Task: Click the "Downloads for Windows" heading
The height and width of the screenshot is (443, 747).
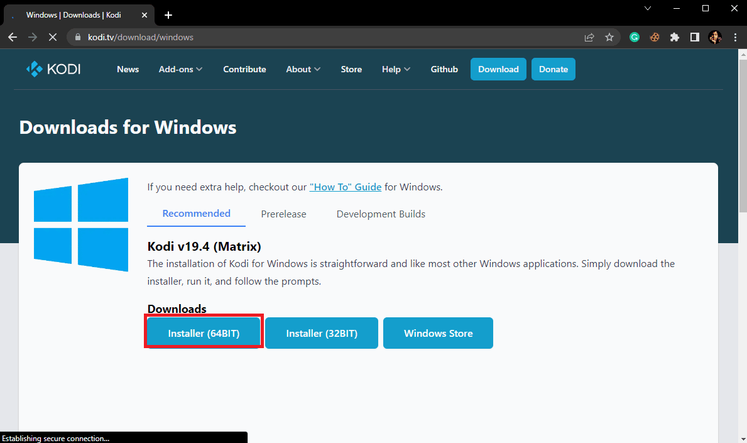Action: point(128,127)
